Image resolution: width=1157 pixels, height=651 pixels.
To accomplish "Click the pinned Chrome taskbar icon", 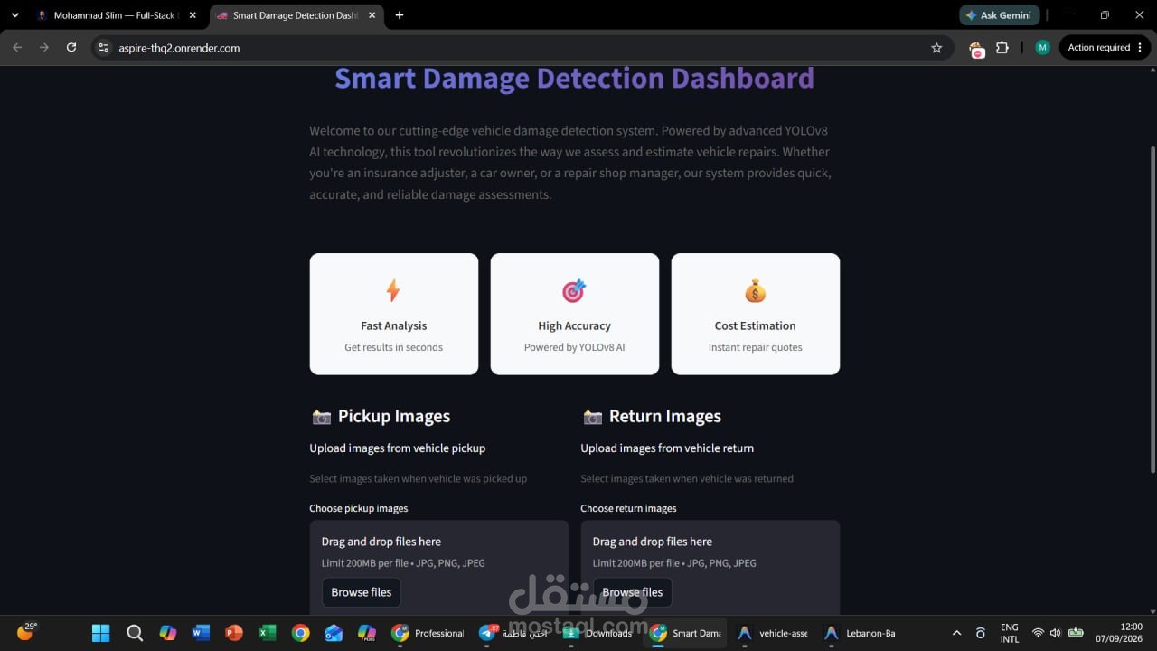I will tap(301, 633).
